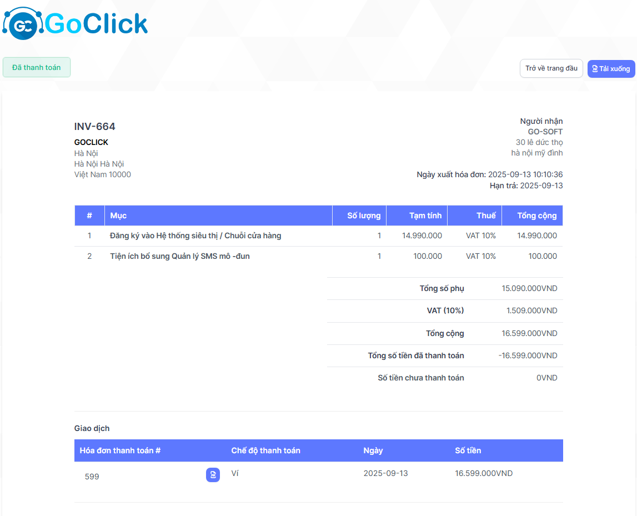The width and height of the screenshot is (637, 516).
Task: Click the Số tiền chưa thanh toán value 0VND
Action: pos(546,378)
